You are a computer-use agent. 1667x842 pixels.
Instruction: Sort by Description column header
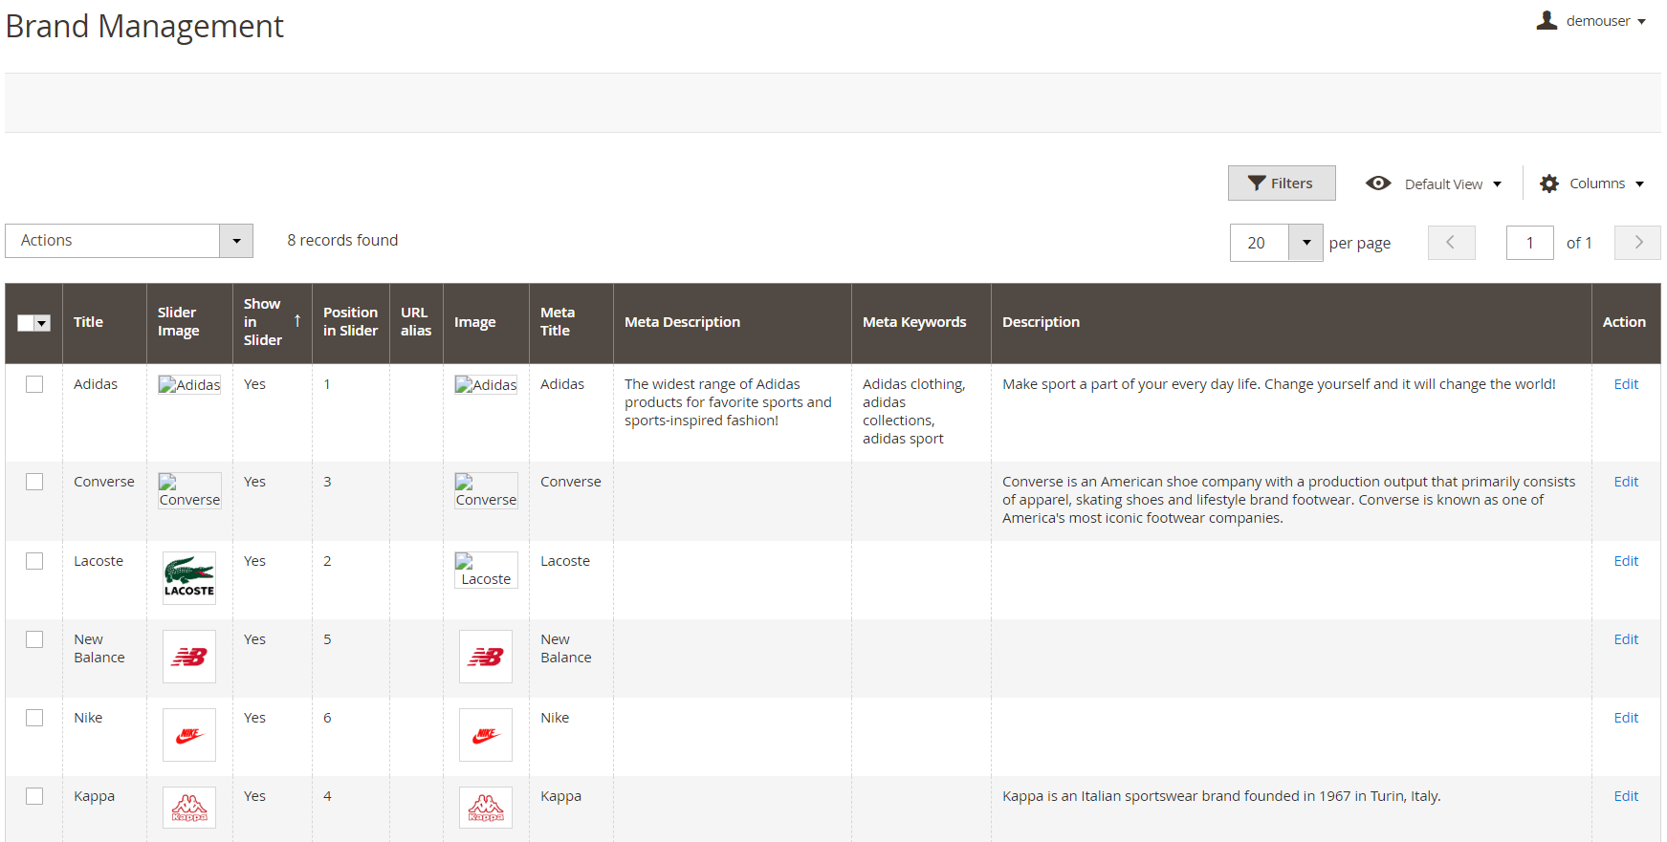[1291, 322]
